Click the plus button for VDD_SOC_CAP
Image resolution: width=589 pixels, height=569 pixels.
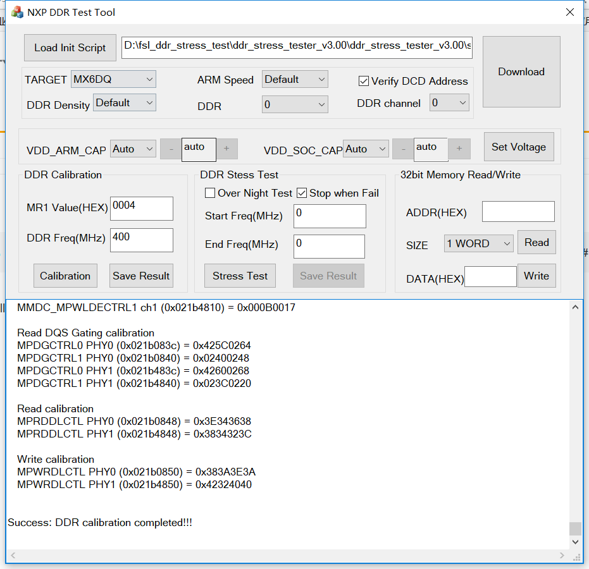pyautogui.click(x=459, y=149)
